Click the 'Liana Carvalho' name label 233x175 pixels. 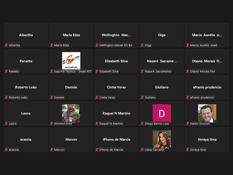[x=155, y=150]
